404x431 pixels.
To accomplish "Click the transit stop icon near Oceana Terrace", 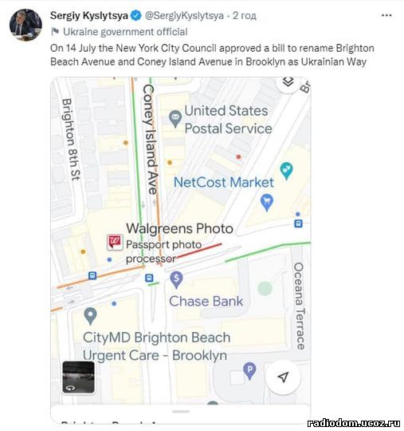I will pos(298,223).
